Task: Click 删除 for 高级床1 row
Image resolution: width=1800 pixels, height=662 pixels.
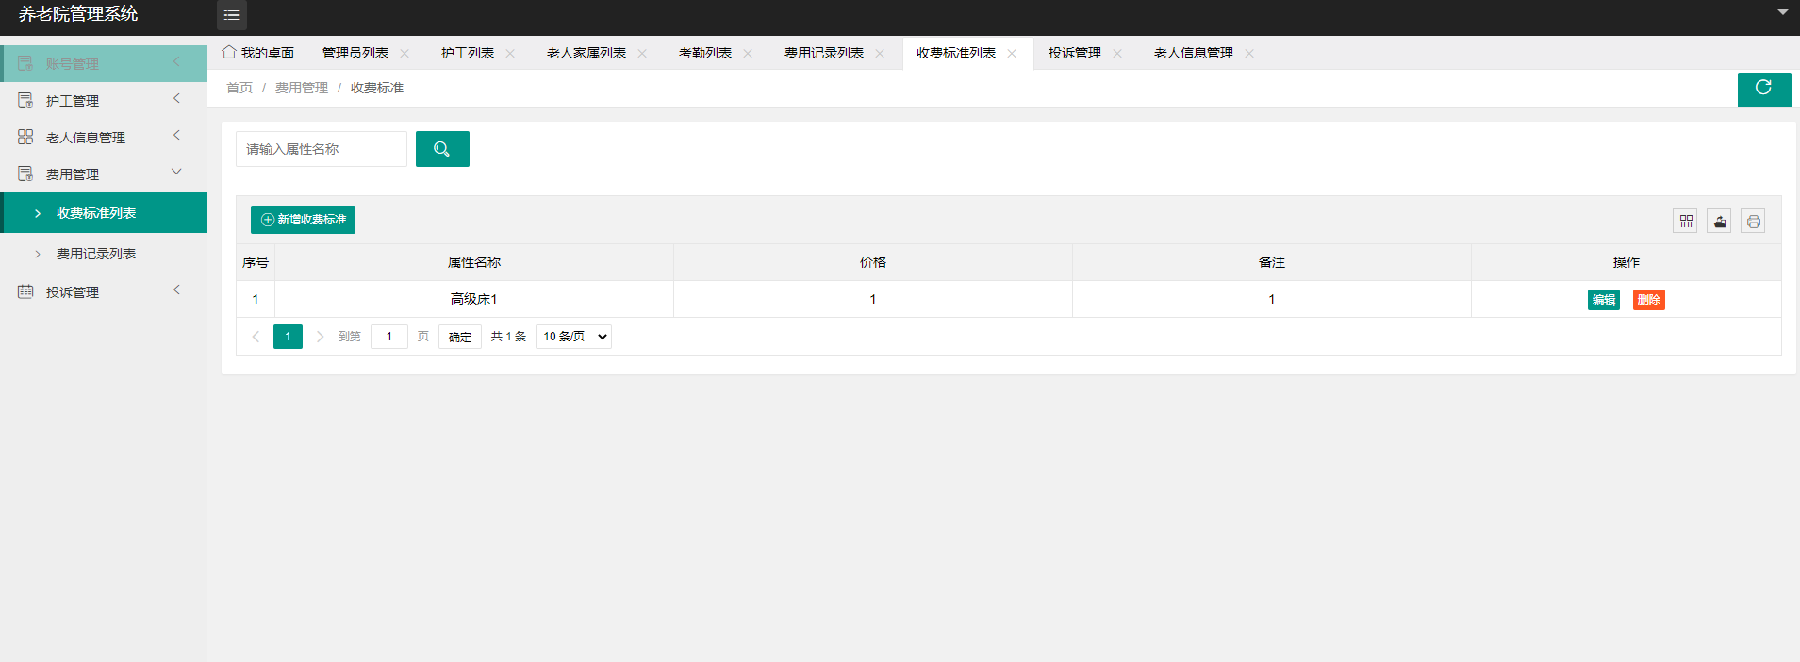Action: point(1649,300)
